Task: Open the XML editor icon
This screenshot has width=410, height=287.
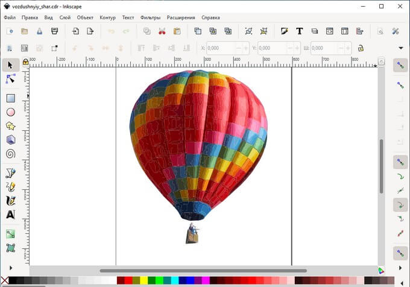Action: point(329,31)
